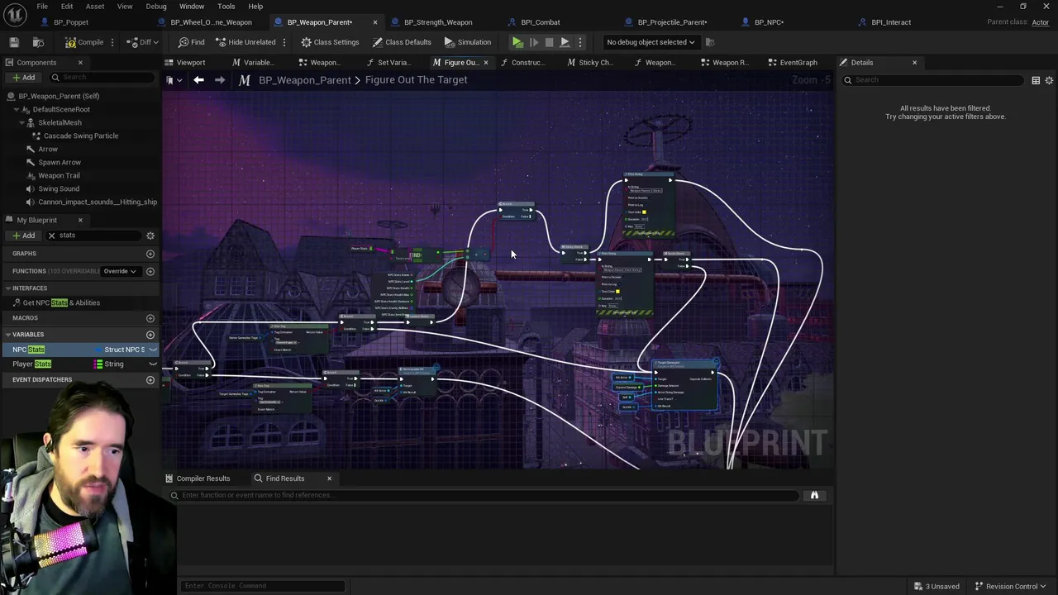Image resolution: width=1058 pixels, height=595 pixels.
Task: Select the Swing Sound component
Action: coord(59,188)
